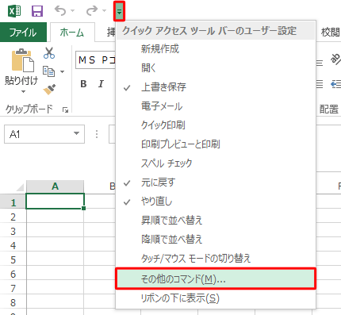Click cell A1

(55, 202)
